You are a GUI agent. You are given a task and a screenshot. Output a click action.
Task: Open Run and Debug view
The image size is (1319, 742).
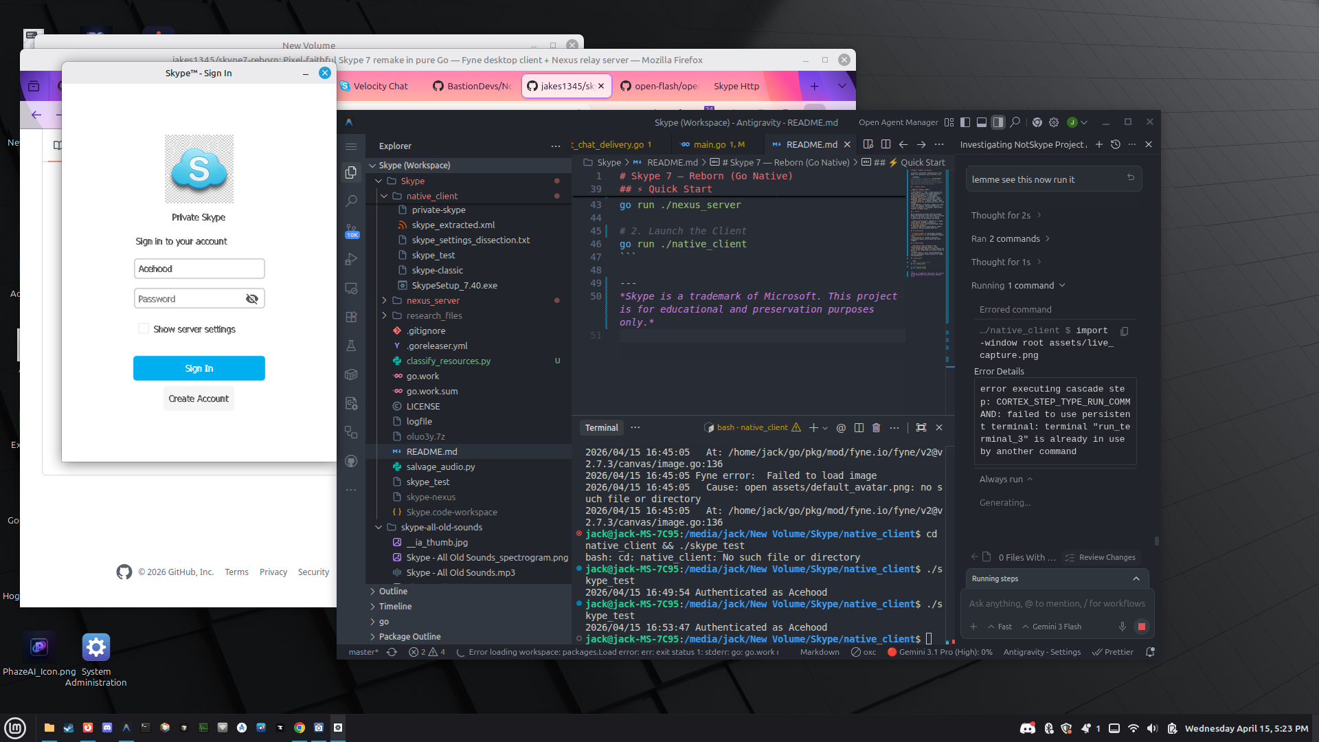[x=351, y=259]
